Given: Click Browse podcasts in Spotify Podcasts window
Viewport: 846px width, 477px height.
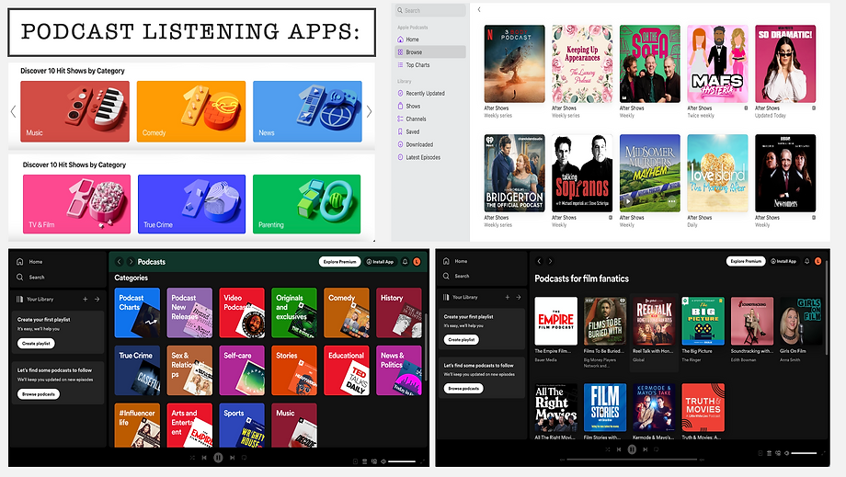Looking at the screenshot, I should coord(39,394).
